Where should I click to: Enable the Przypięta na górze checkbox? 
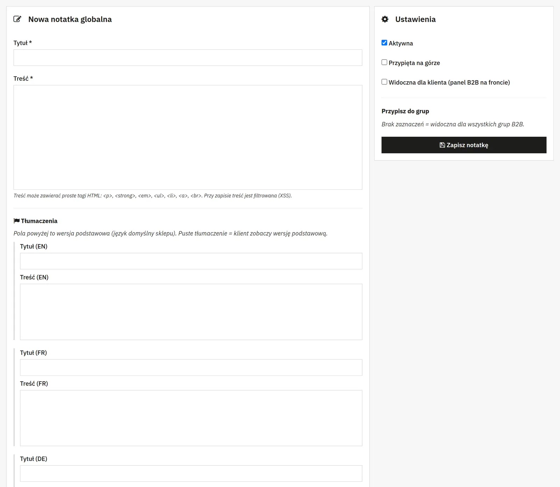click(x=384, y=62)
